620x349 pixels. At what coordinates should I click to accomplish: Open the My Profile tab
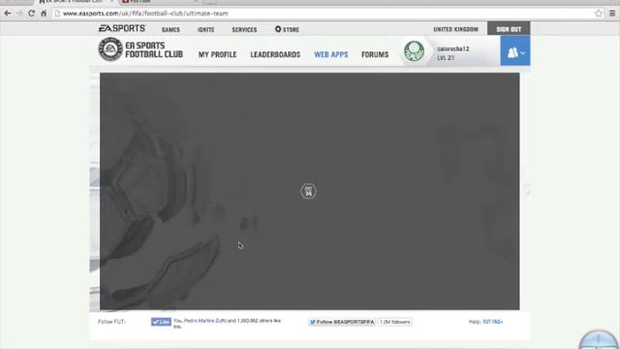[x=217, y=54]
